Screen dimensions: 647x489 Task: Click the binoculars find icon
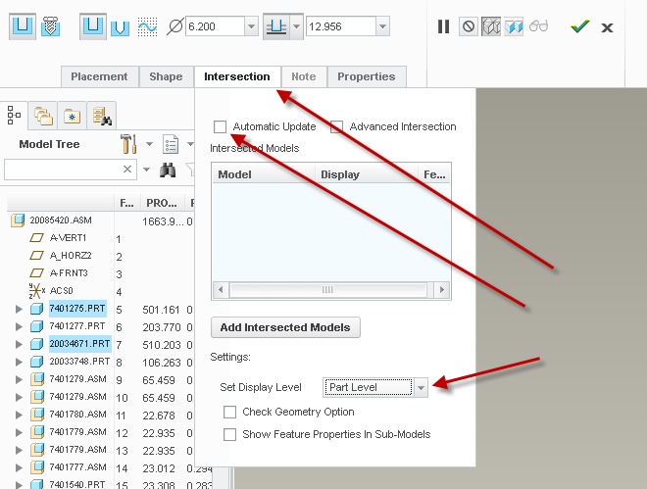[x=168, y=170]
